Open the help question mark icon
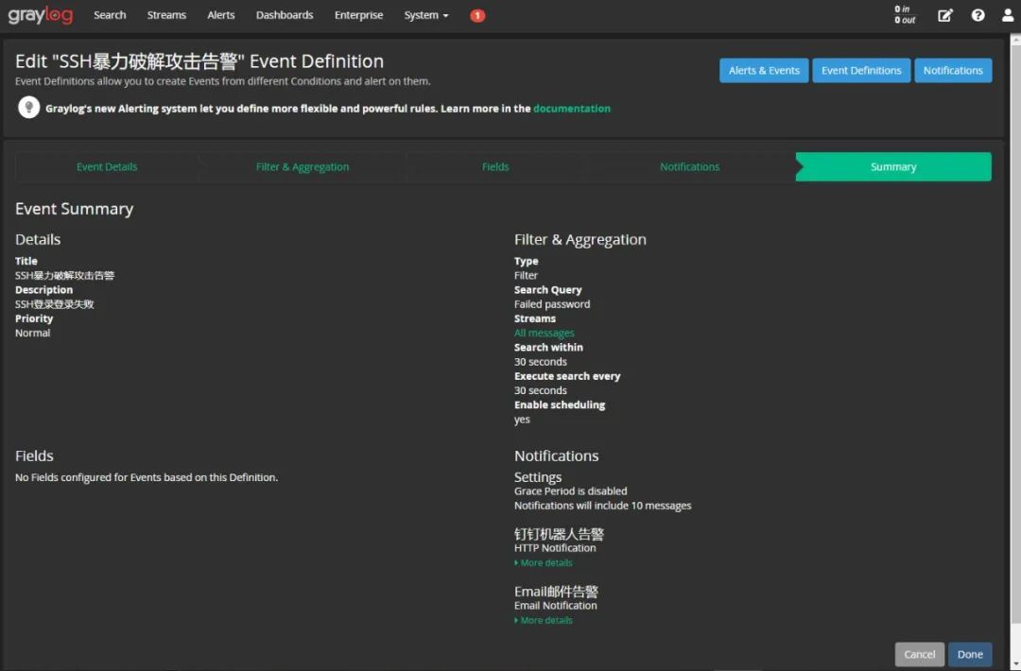This screenshot has width=1021, height=671. [978, 15]
